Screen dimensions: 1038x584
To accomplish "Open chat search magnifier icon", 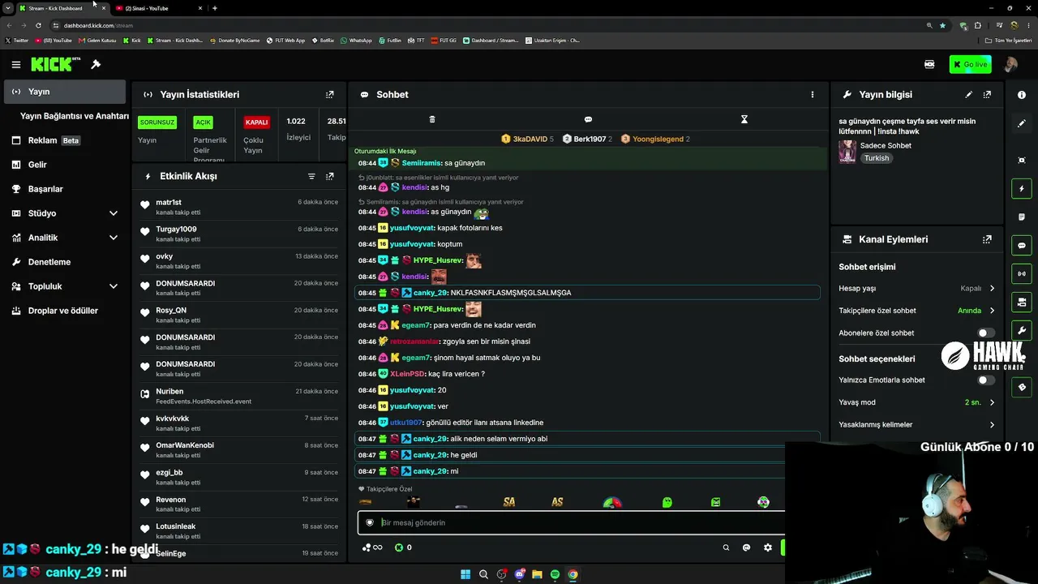I will tap(726, 547).
